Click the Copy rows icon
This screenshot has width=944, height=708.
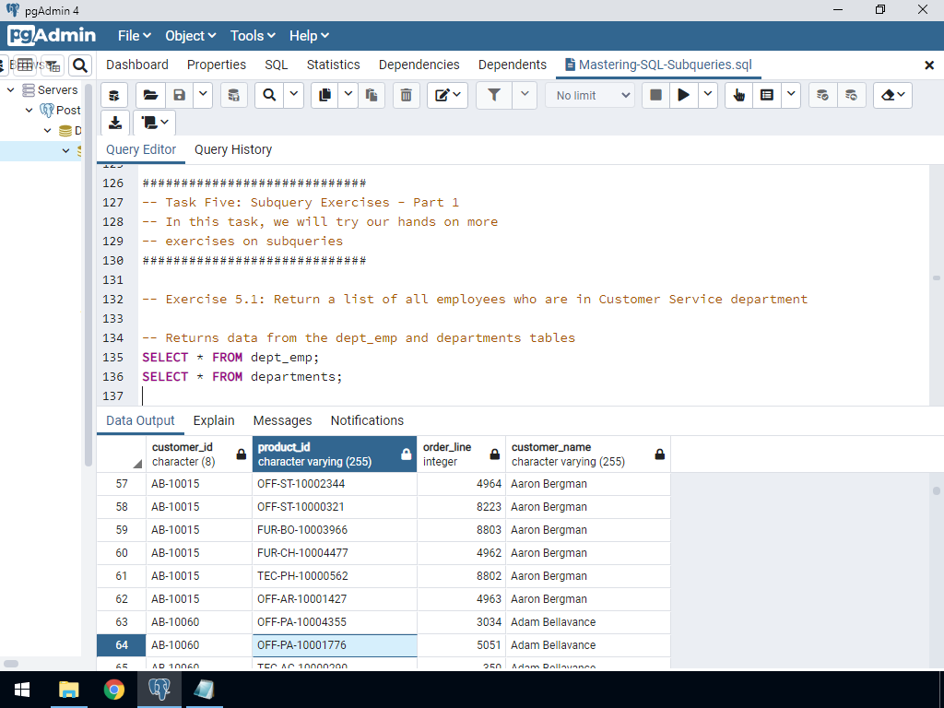click(x=324, y=95)
